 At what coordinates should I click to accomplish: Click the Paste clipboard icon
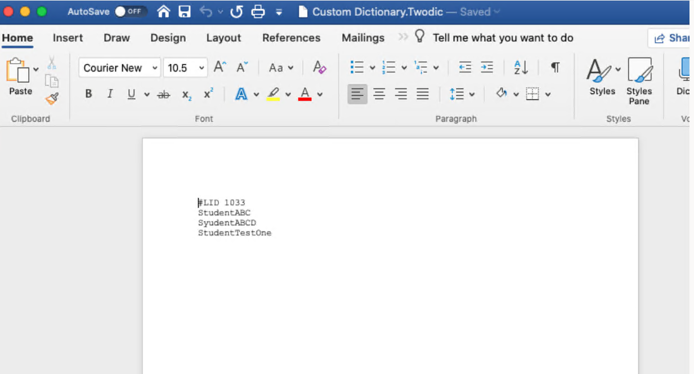(x=17, y=70)
